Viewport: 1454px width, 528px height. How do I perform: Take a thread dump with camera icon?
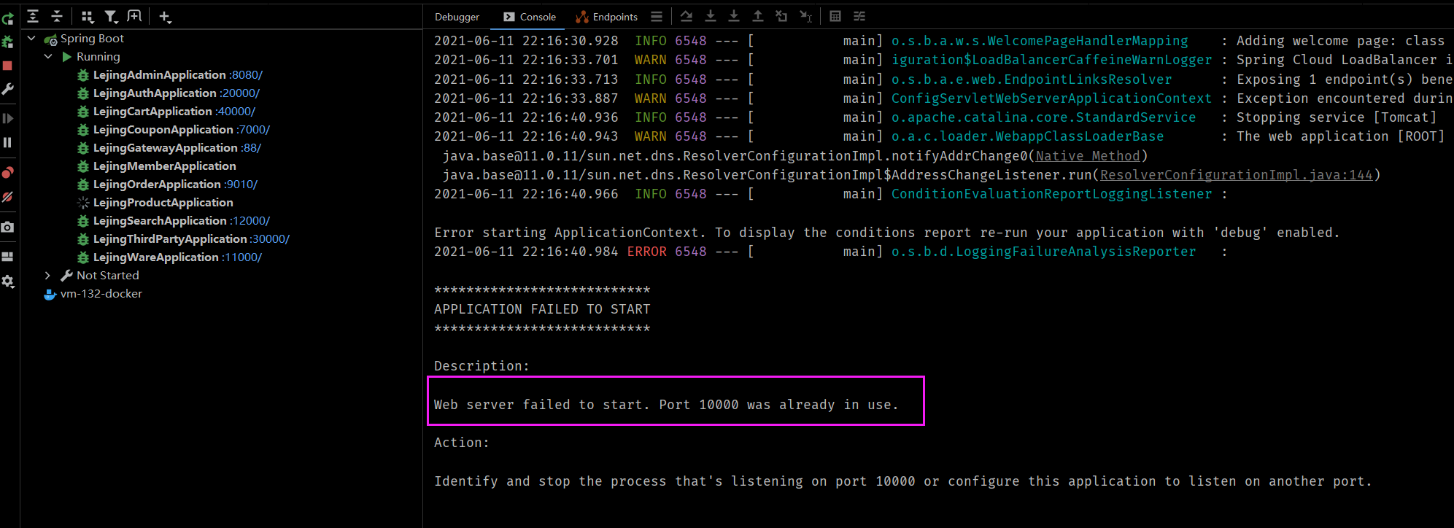pyautogui.click(x=7, y=228)
